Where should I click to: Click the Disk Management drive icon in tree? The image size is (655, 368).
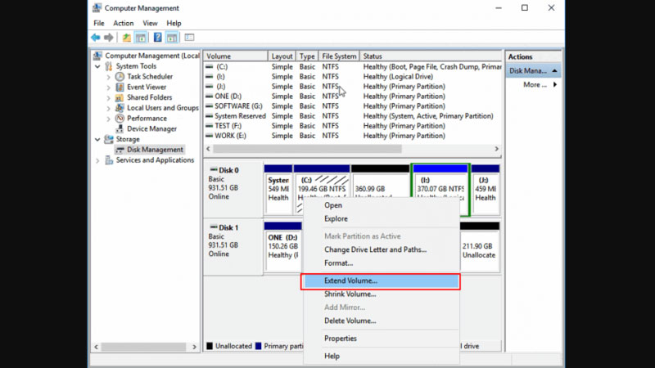[x=120, y=150]
